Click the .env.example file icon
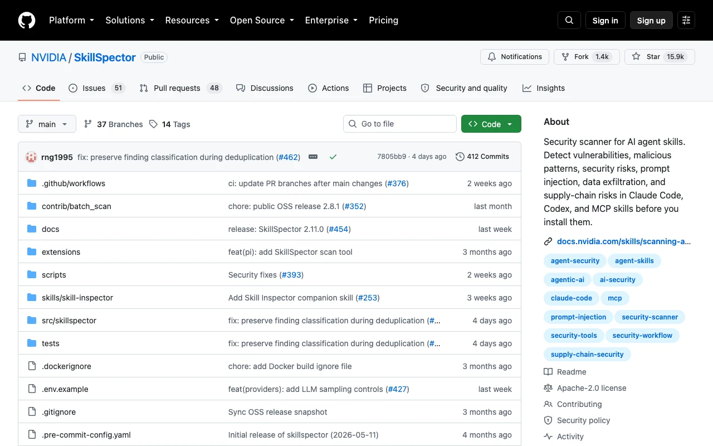The width and height of the screenshot is (713, 446). point(32,389)
